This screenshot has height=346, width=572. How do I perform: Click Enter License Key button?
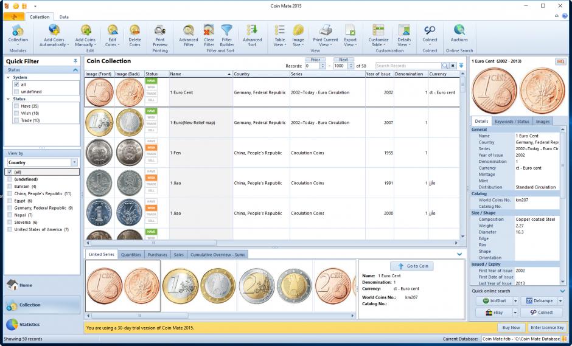pyautogui.click(x=547, y=327)
